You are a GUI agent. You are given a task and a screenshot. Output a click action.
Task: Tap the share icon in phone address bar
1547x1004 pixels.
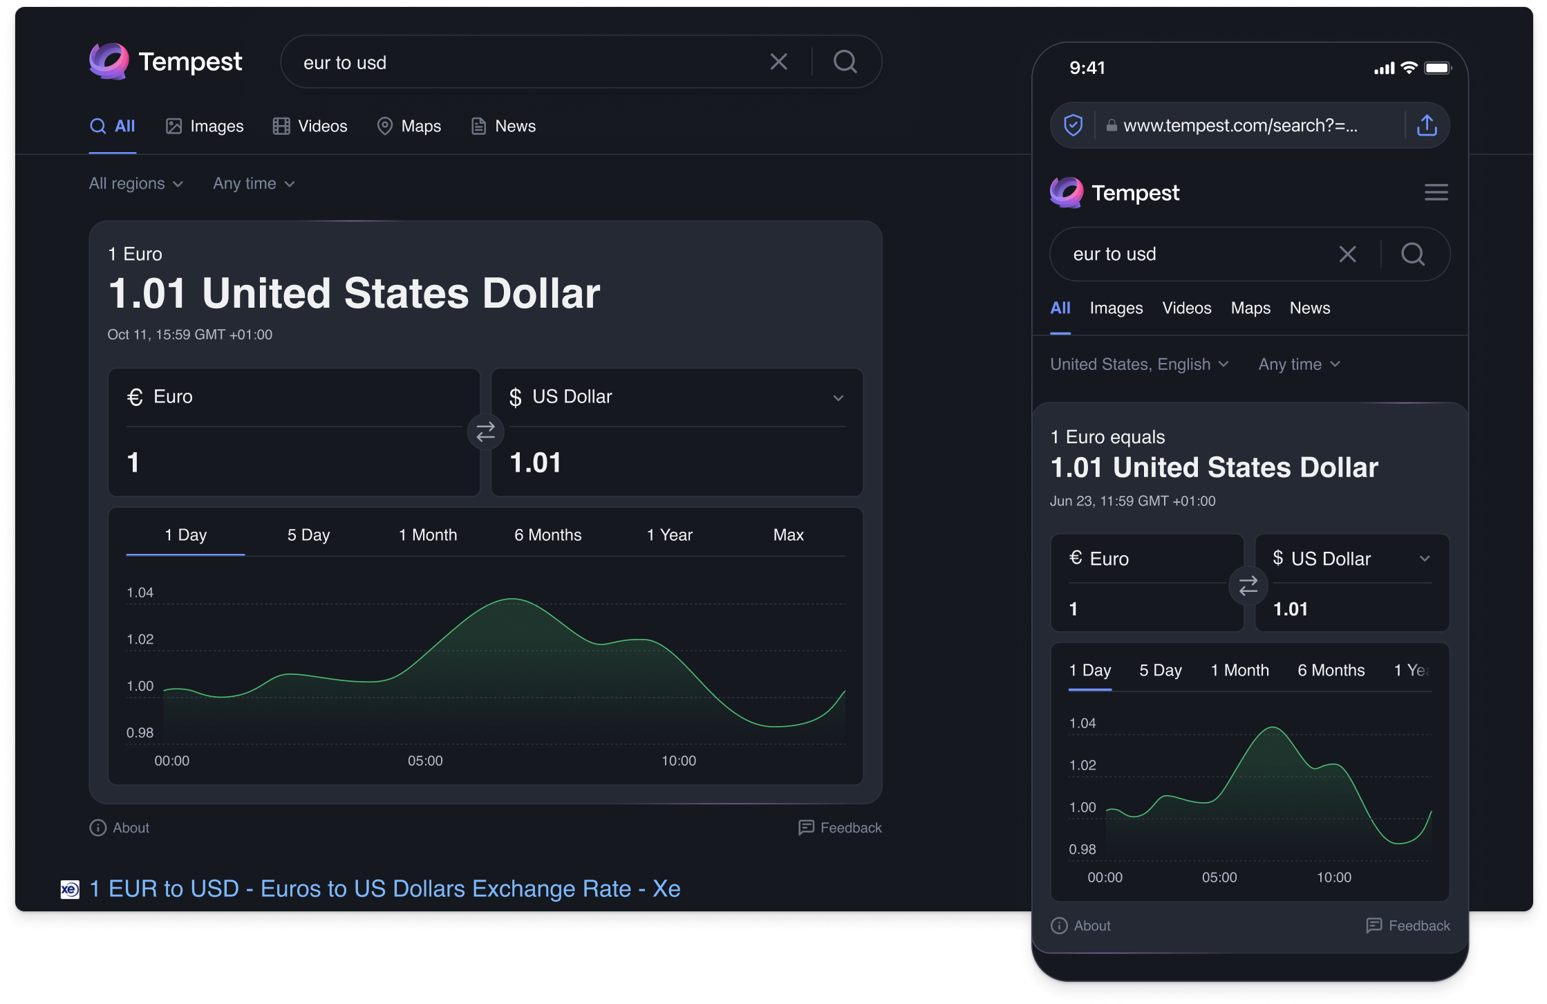pyautogui.click(x=1427, y=125)
